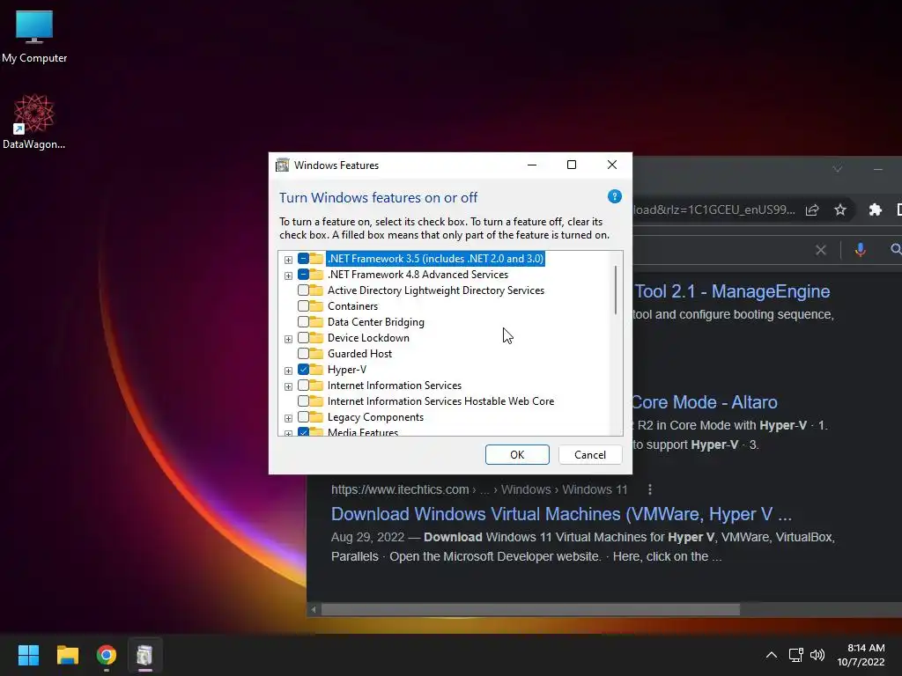The height and width of the screenshot is (676, 902).
Task: Open the Windows Start menu
Action: pyautogui.click(x=28, y=655)
